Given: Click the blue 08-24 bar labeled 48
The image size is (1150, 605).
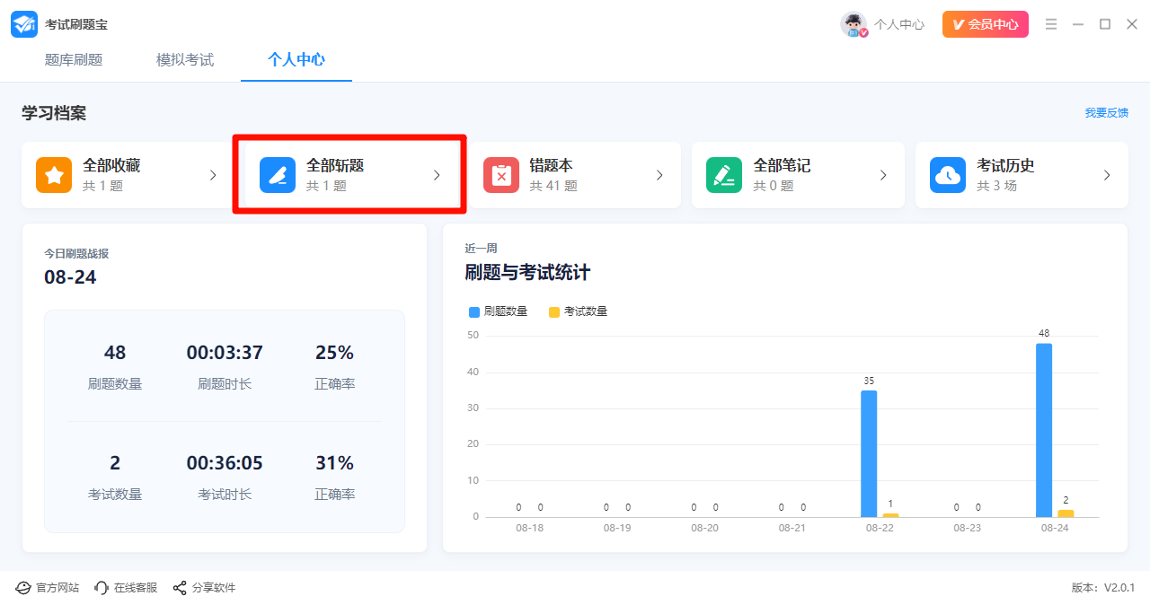Looking at the screenshot, I should coord(1044,430).
